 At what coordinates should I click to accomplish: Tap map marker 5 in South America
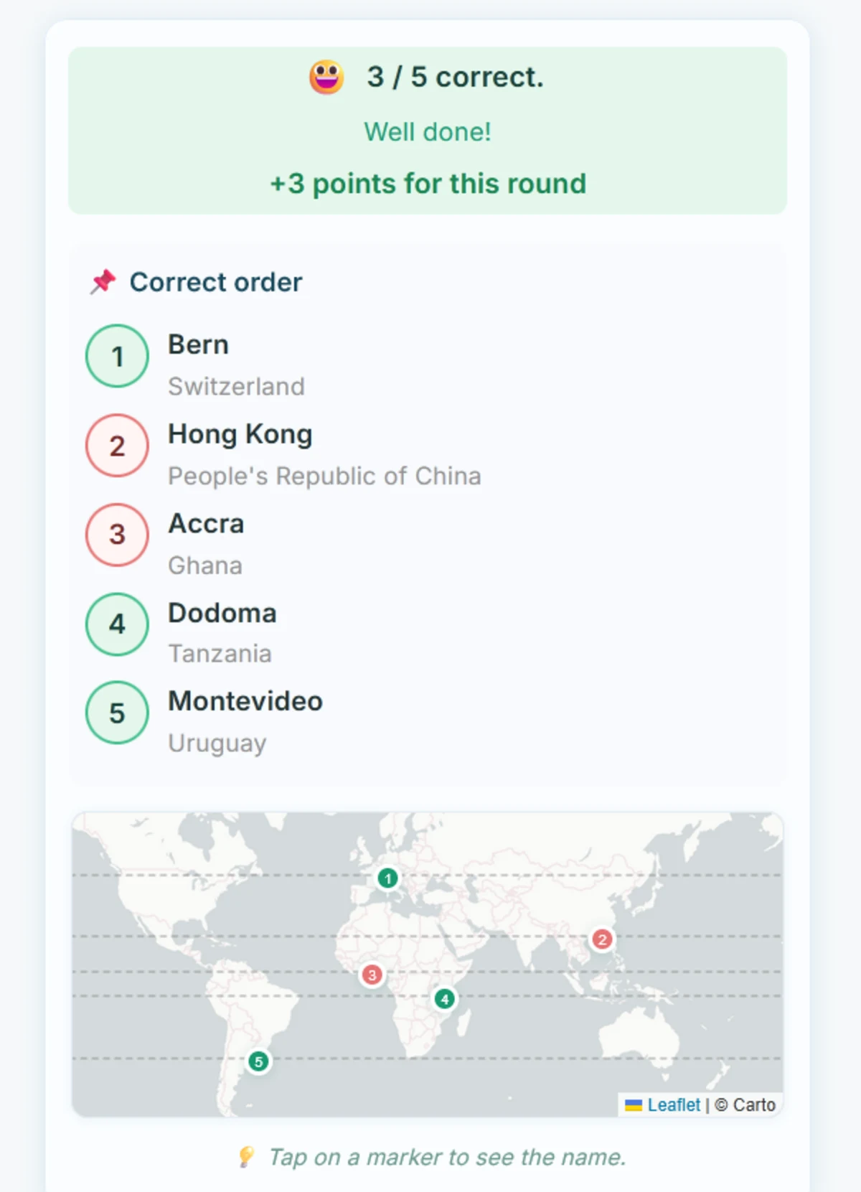[x=258, y=1061]
